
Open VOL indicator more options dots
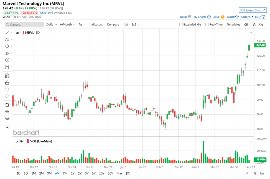[x=25, y=141]
